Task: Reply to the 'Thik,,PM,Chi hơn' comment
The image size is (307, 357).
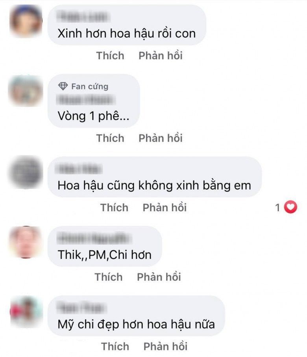Action: click(159, 277)
